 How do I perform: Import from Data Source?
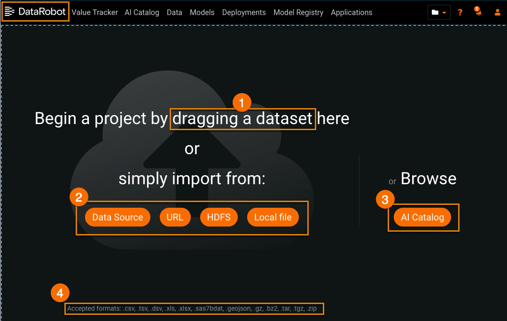point(117,217)
